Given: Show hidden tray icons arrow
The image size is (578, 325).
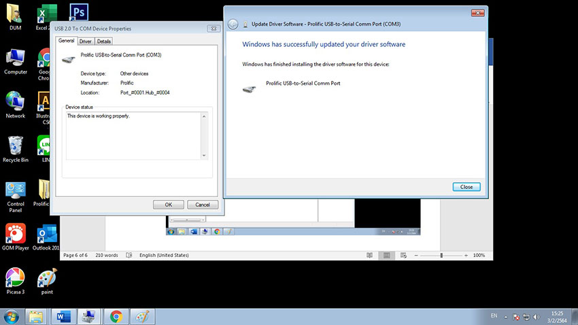Looking at the screenshot, I should click(506, 317).
